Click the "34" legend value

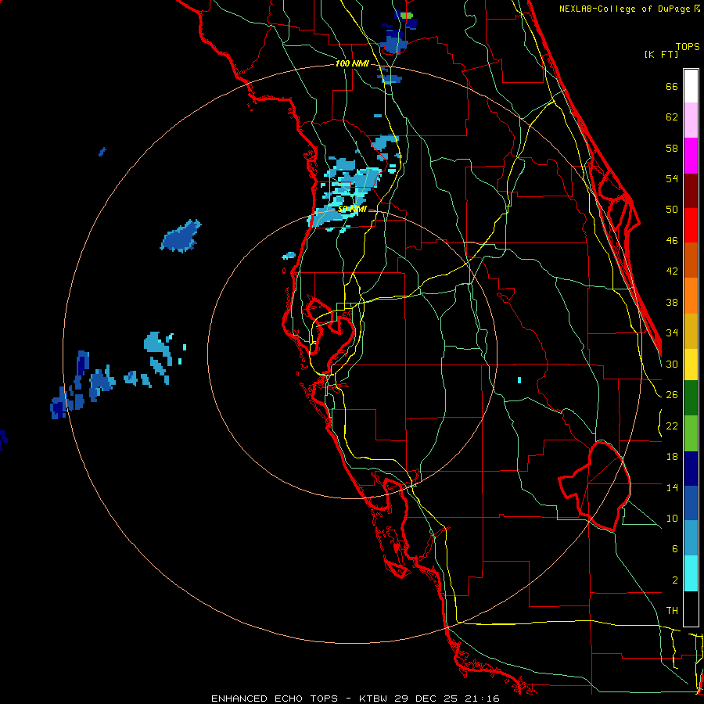click(672, 333)
